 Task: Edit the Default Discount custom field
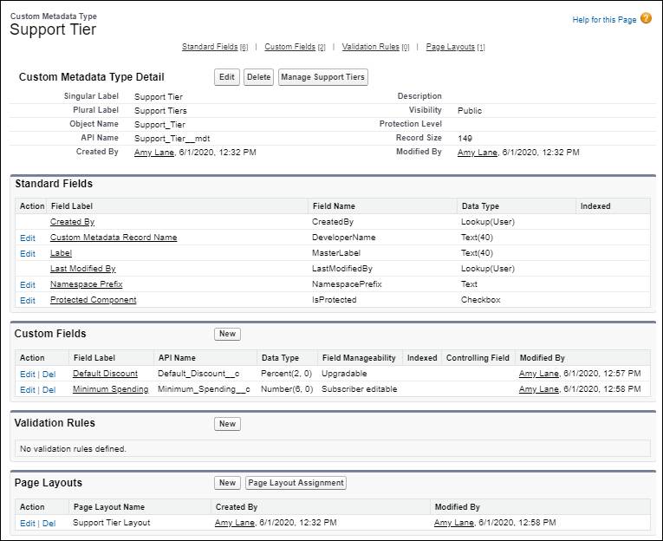[x=28, y=374]
